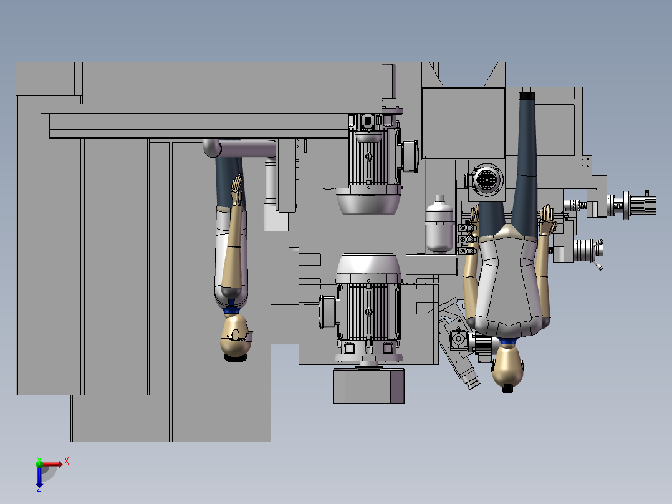Select the round fan grille motor
This screenshot has height=504, width=672.
(x=486, y=179)
